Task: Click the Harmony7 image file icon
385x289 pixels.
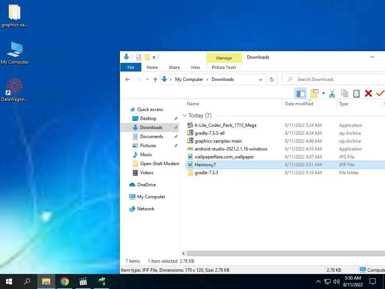Action: point(190,165)
